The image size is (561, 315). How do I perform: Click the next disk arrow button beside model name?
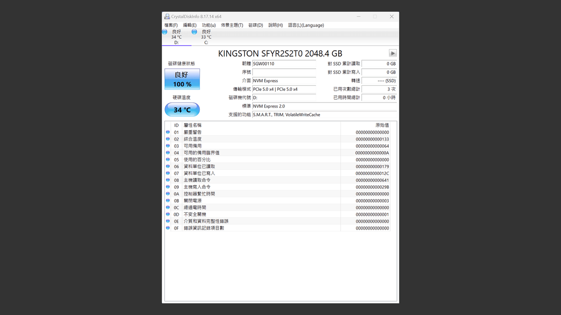pos(393,53)
